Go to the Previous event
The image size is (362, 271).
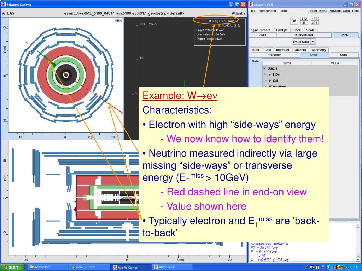pyautogui.click(x=335, y=11)
